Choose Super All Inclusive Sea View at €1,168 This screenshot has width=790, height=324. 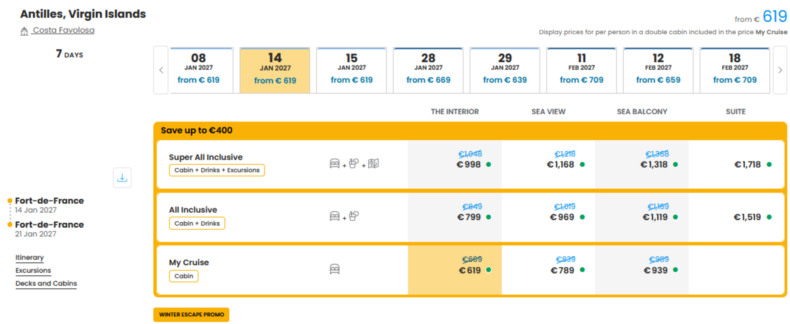548,164
